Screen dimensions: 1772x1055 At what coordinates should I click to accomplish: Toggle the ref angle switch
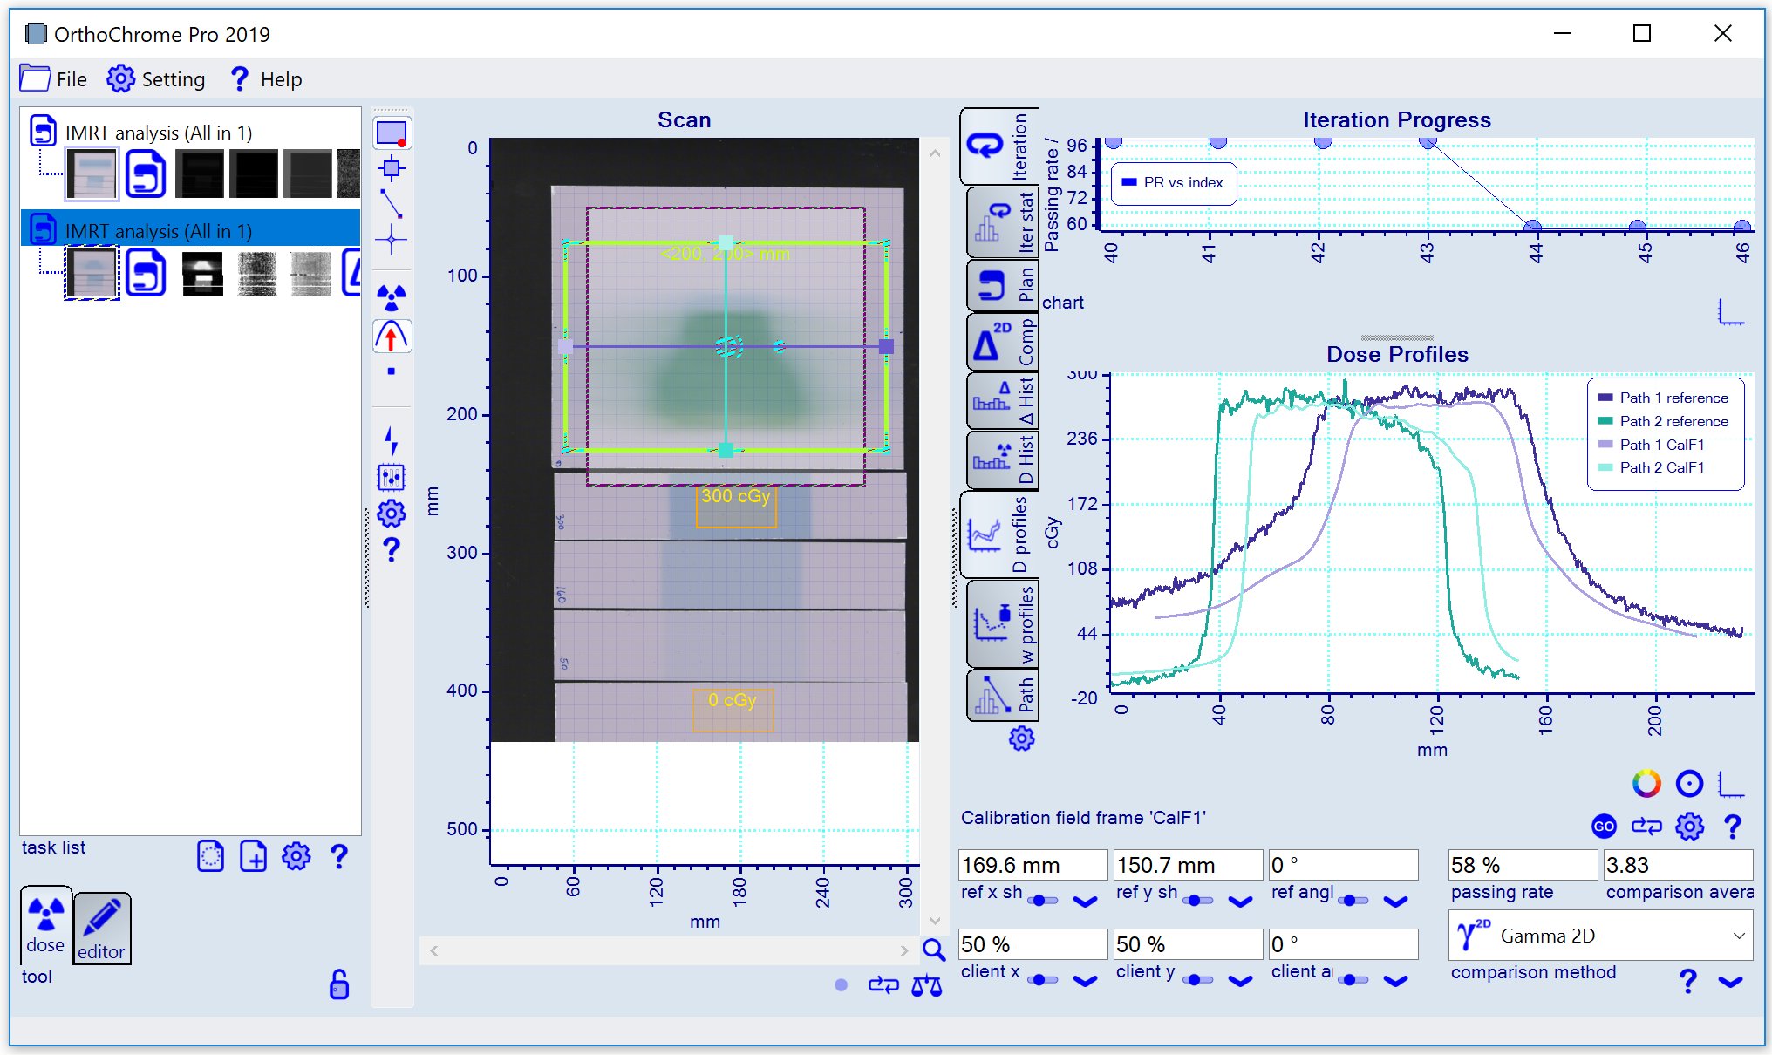click(1353, 900)
